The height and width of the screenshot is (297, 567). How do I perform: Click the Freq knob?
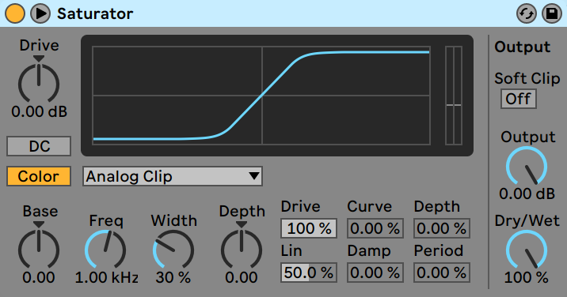105,250
